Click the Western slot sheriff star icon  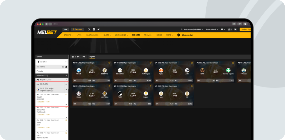pyautogui.click(x=179, y=35)
